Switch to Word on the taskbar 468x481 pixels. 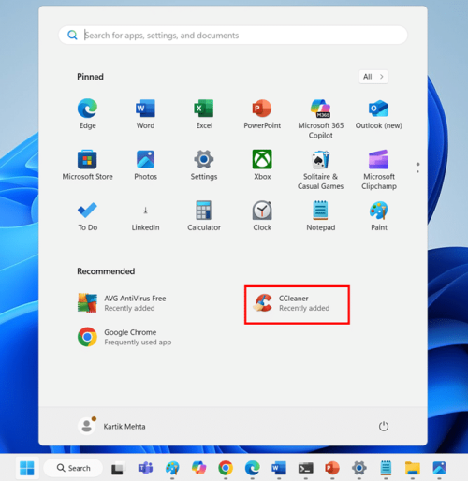point(279,468)
